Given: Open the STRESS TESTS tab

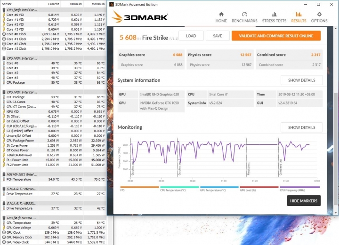Looking at the screenshot, I should (x=274, y=17).
